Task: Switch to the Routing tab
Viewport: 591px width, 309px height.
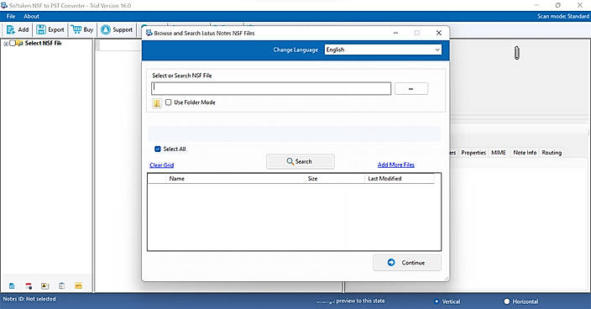Action: (x=552, y=153)
